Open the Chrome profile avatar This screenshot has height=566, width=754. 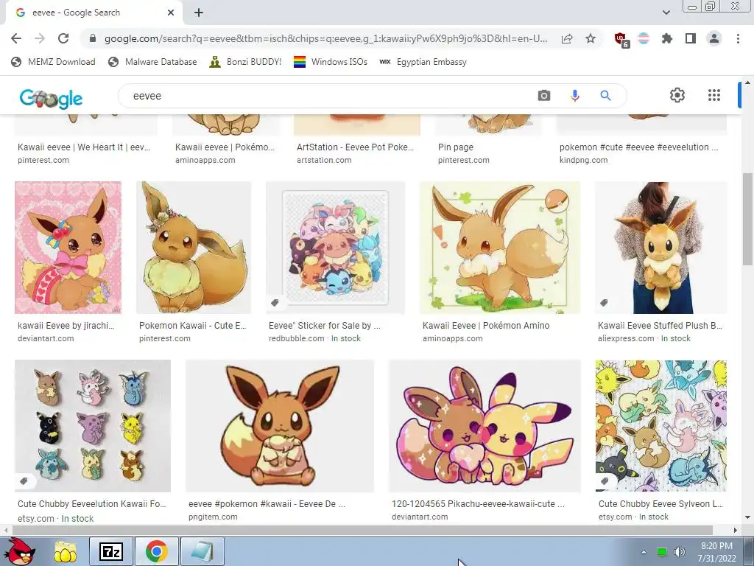pos(714,38)
